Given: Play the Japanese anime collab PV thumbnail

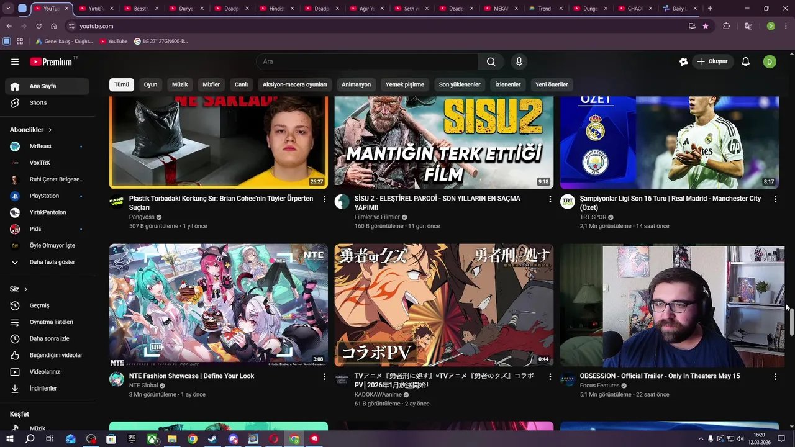Looking at the screenshot, I should point(444,305).
